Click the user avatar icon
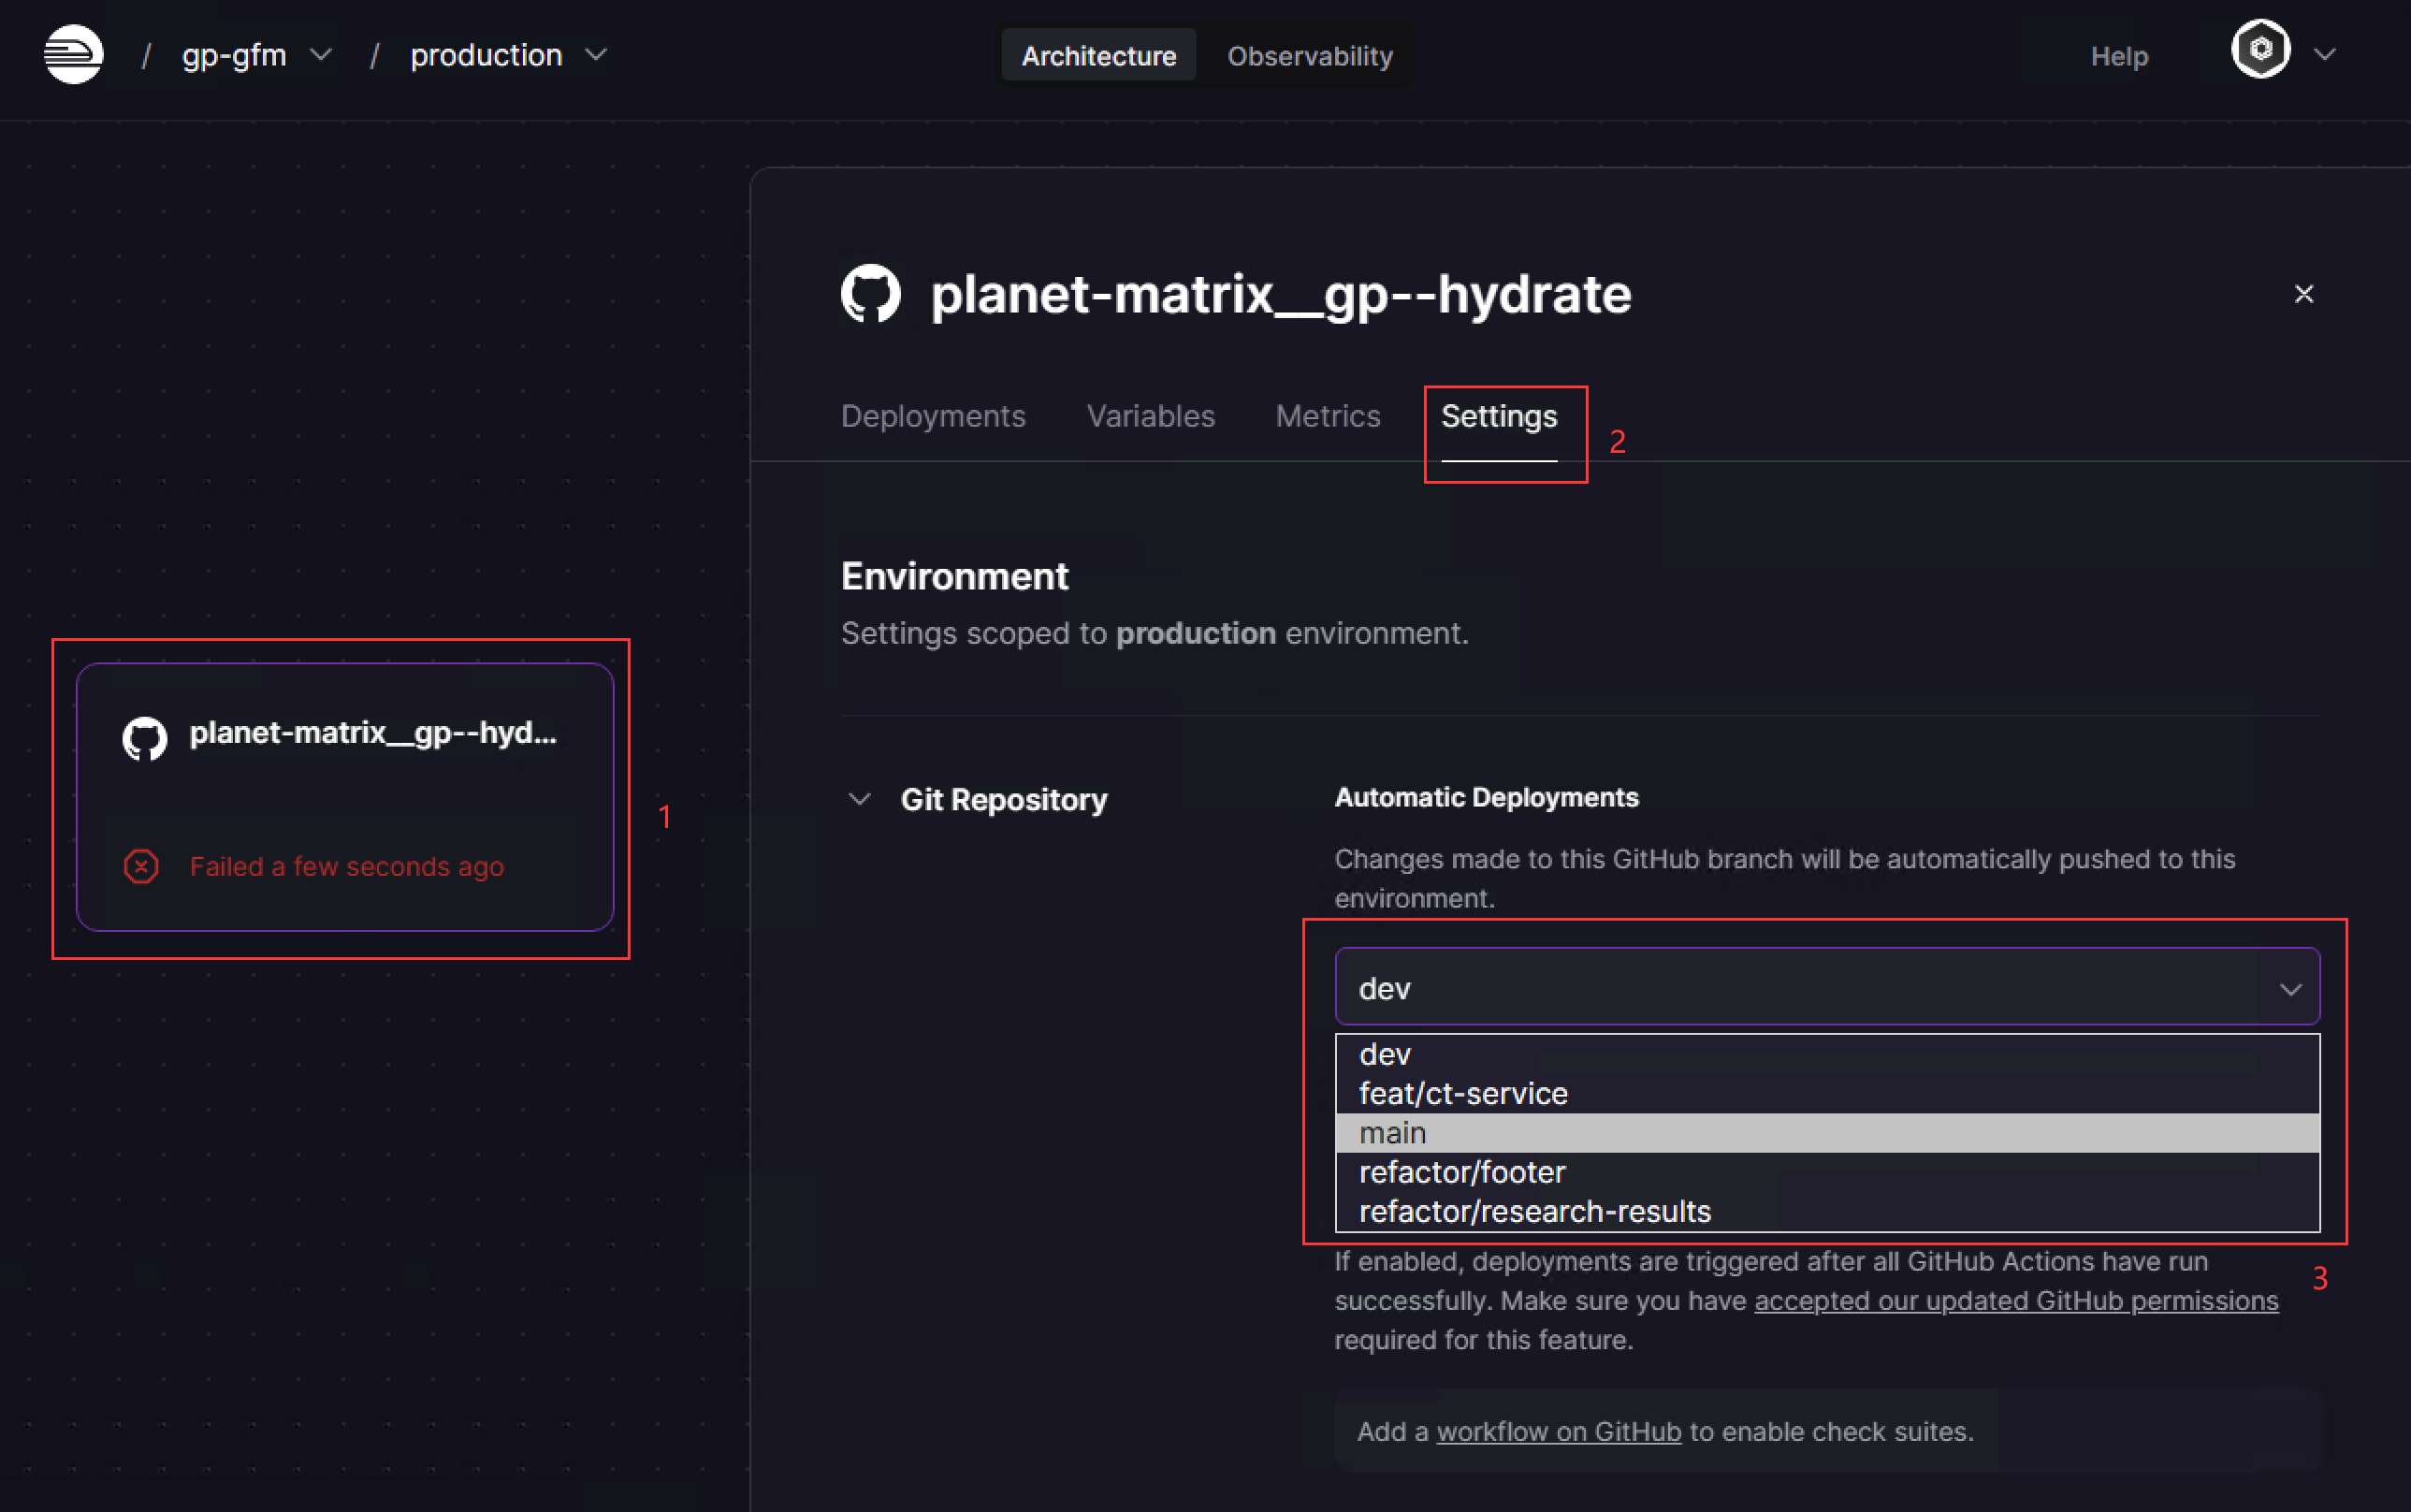 [x=2260, y=49]
